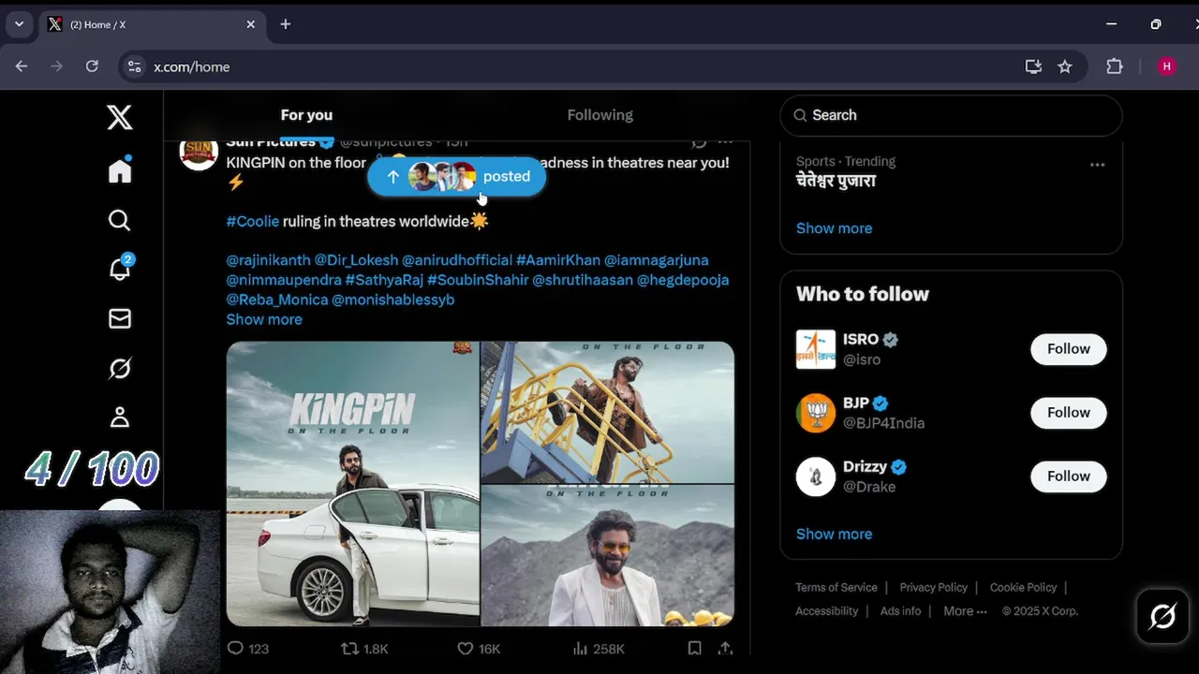
Task: Open #SoubinShahir hashtag
Action: [478, 280]
